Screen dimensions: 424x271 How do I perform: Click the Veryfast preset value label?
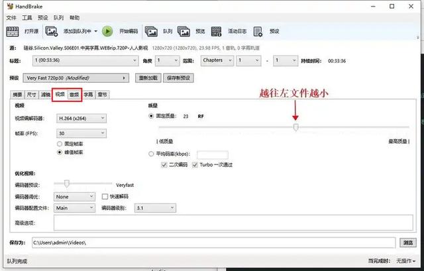click(125, 186)
